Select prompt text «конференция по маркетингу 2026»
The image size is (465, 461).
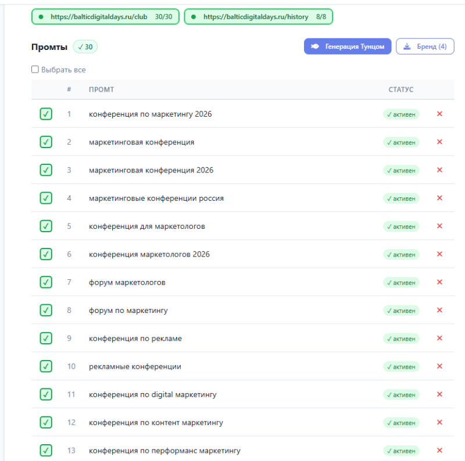[x=151, y=114]
